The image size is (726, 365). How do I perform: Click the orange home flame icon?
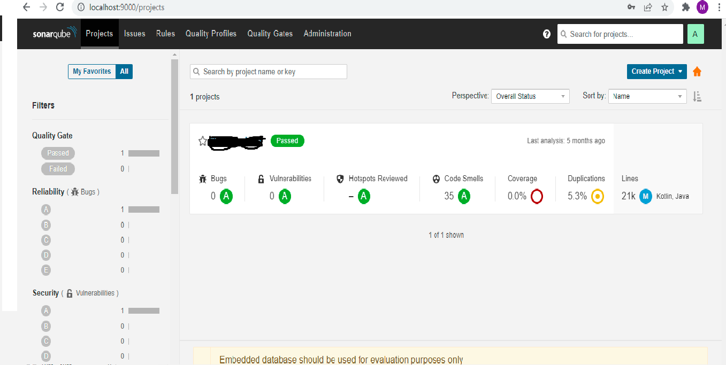click(x=697, y=71)
